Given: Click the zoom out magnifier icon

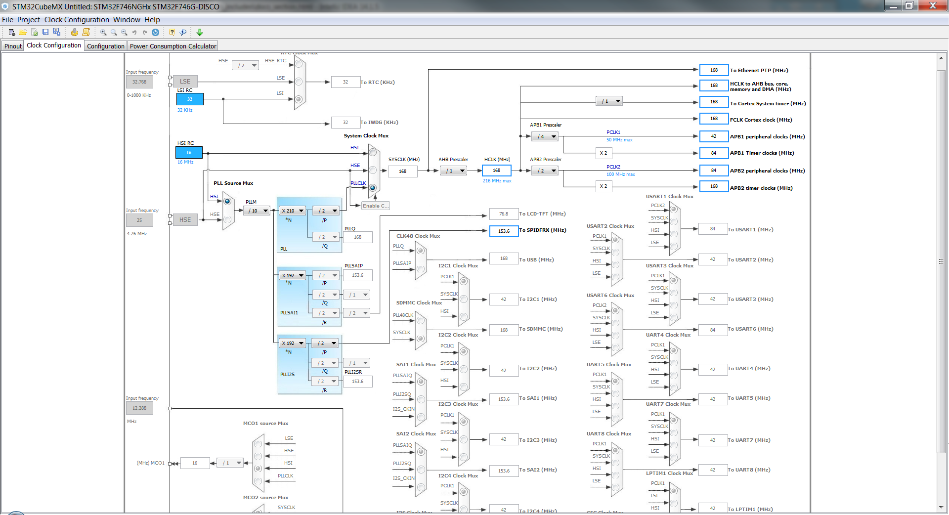Looking at the screenshot, I should coord(124,33).
